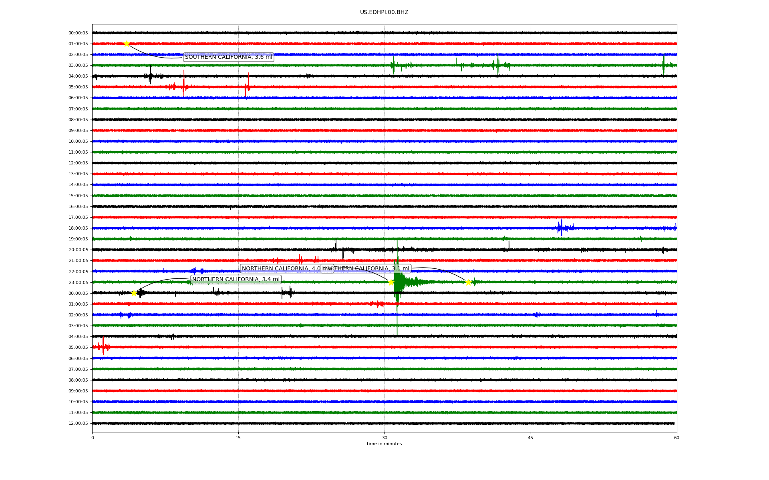This screenshot has width=769, height=480.
Task: Click star marker for NORTHERN CALIFORNIA 3.1 ml
Action: pos(468,283)
